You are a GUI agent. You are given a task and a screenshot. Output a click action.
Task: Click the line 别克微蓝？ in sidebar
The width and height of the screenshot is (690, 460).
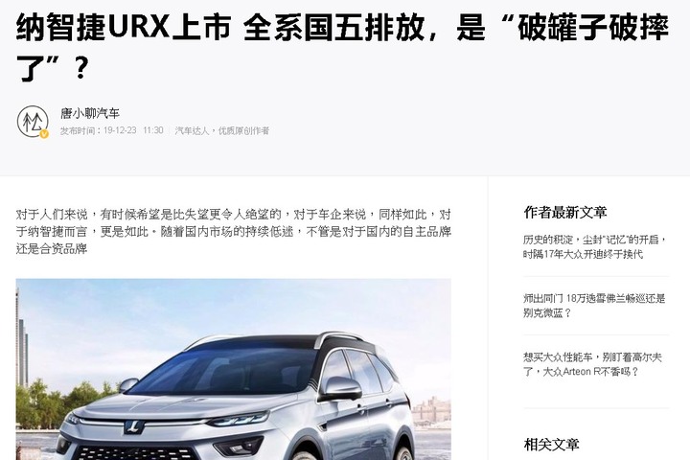[547, 313]
